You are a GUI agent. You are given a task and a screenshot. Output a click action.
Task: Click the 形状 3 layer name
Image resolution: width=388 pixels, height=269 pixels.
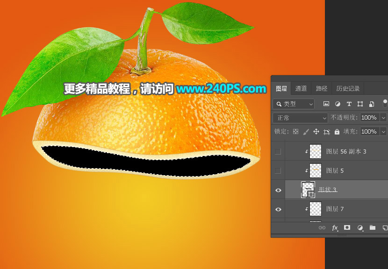click(x=327, y=190)
